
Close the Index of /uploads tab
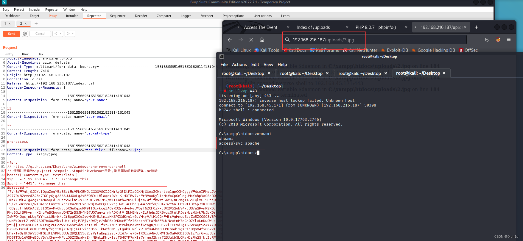tap(347, 27)
